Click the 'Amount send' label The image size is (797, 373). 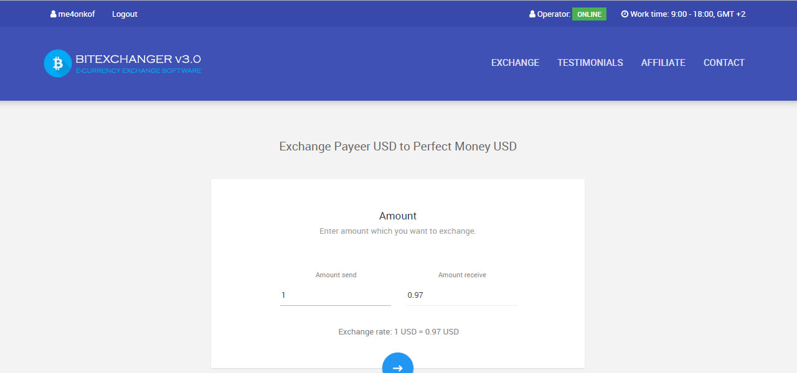click(x=336, y=275)
